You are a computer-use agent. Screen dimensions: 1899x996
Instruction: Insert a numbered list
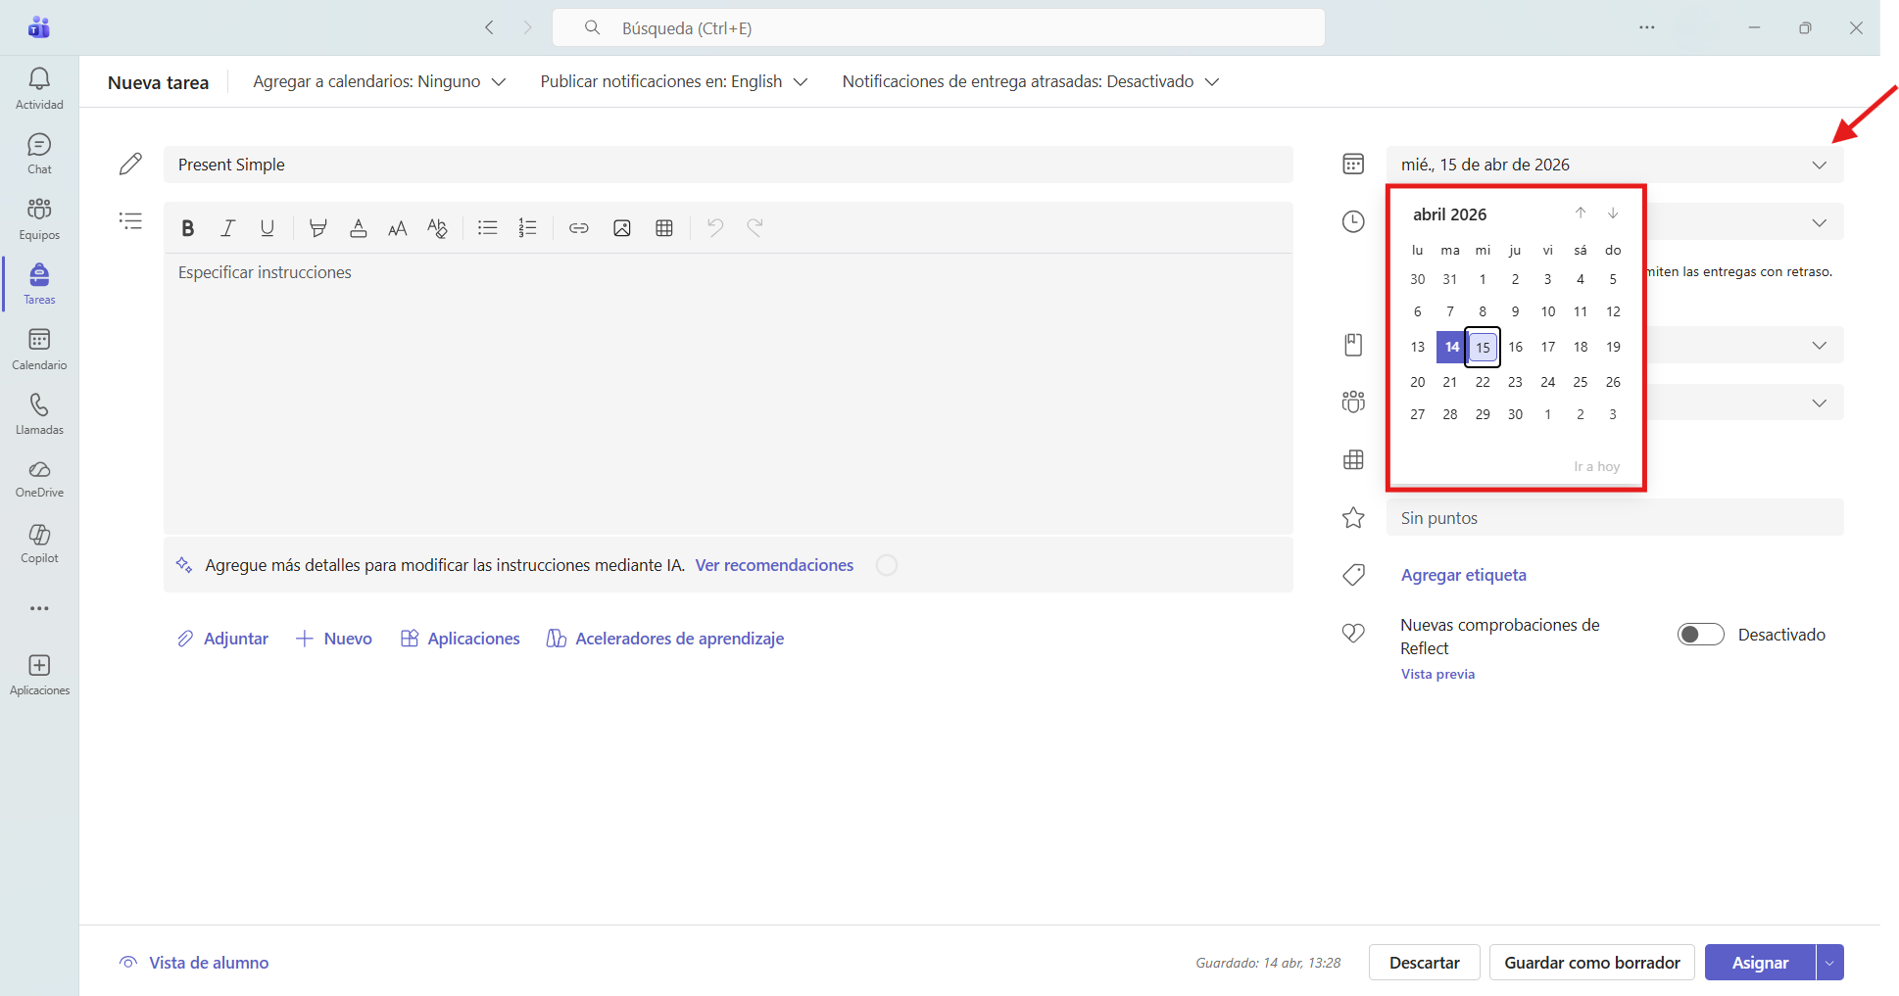527,228
